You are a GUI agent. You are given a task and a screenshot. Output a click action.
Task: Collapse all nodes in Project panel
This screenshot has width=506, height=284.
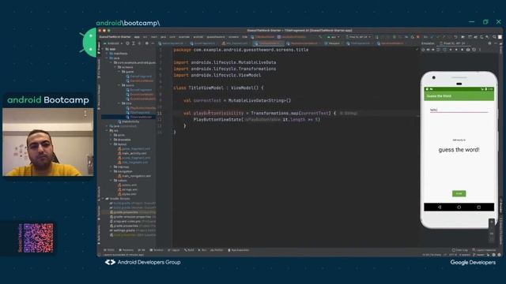tap(139, 43)
